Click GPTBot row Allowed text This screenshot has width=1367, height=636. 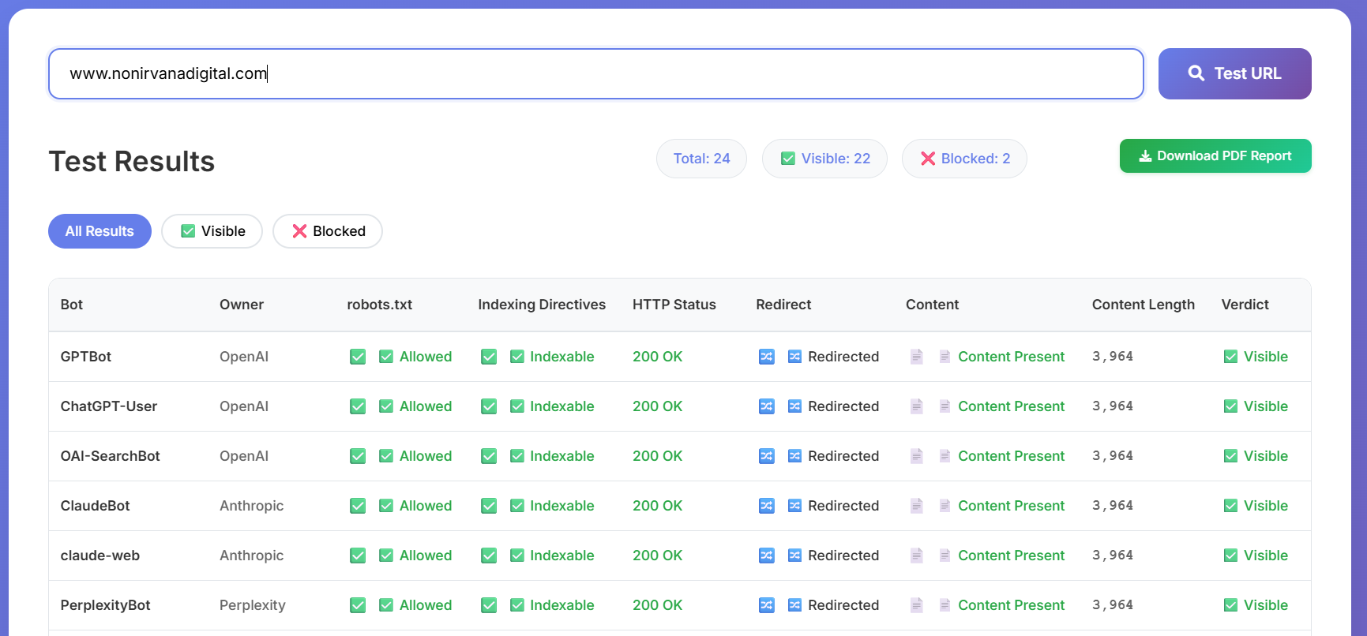(426, 357)
